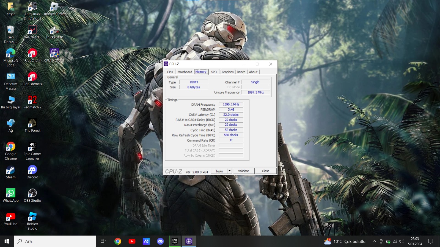The height and width of the screenshot is (247, 440).
Task: Click the battery icon in system tray
Action: (388, 242)
